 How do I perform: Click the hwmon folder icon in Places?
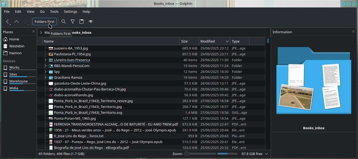coord(5,53)
